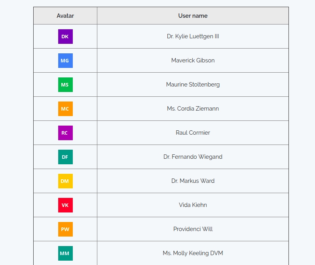The image size is (315, 265).
Task: Click the Avatar column header
Action: pos(65,16)
